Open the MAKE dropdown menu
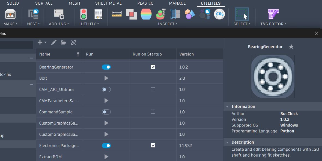This screenshot has width=322, height=161. [x=10, y=24]
